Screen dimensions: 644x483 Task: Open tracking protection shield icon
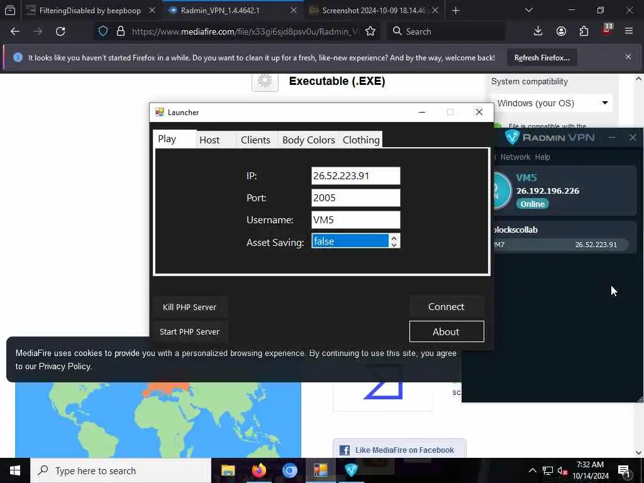coord(103,31)
